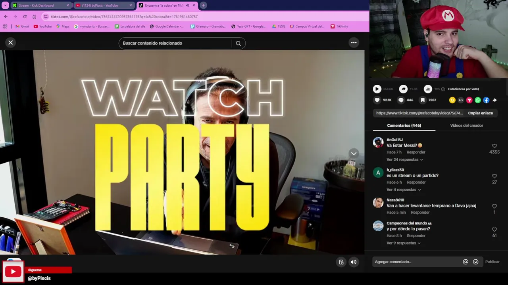Switch to Videos del creador tab
Screen dimensions: 508x285
[x=466, y=125]
